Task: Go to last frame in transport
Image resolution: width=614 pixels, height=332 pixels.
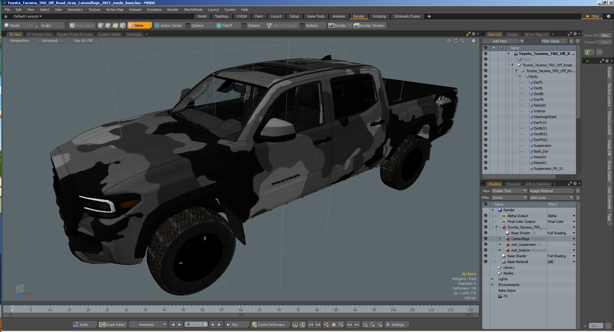Action: [220, 325]
